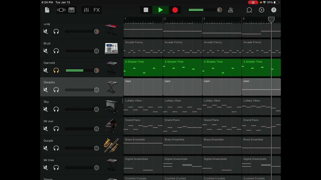Stop playback with the square button

point(146,10)
